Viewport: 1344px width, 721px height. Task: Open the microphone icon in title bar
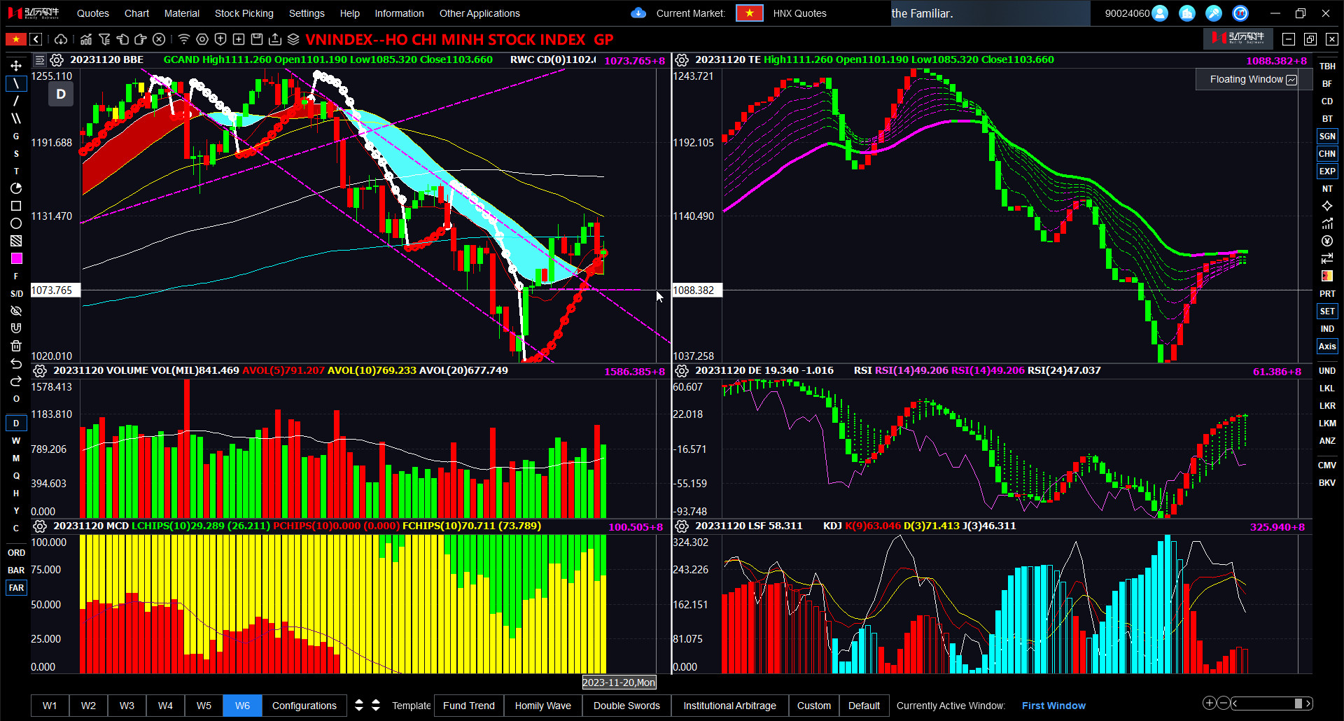click(x=1214, y=13)
